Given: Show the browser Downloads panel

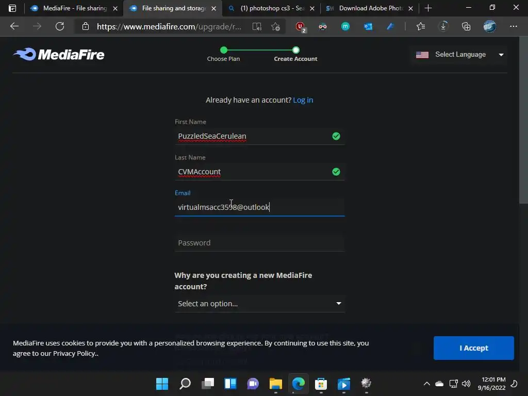Looking at the screenshot, I should coord(443,26).
